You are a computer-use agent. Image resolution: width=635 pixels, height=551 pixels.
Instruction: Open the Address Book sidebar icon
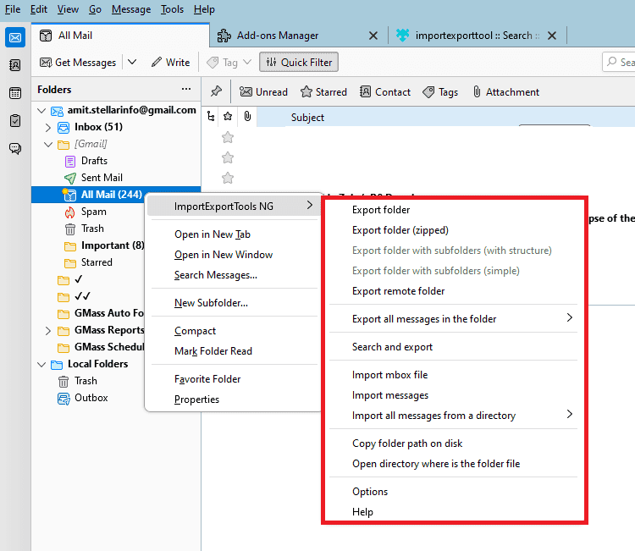(15, 65)
